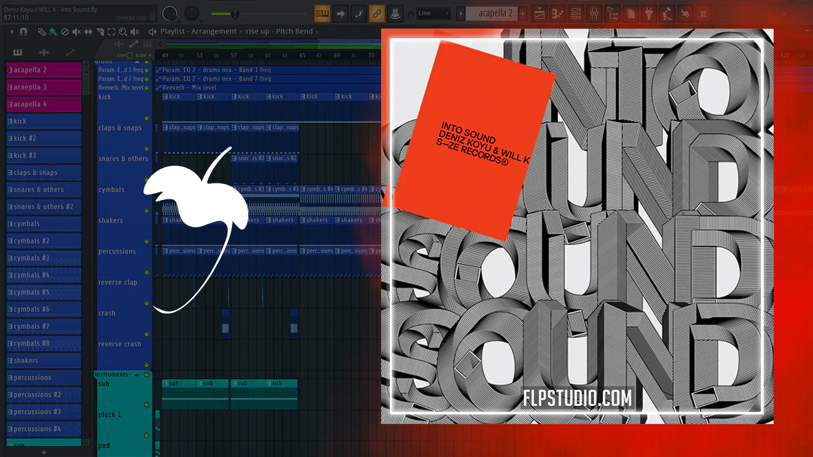Open the Browser window icon
The height and width of the screenshot is (457, 813).
613,13
